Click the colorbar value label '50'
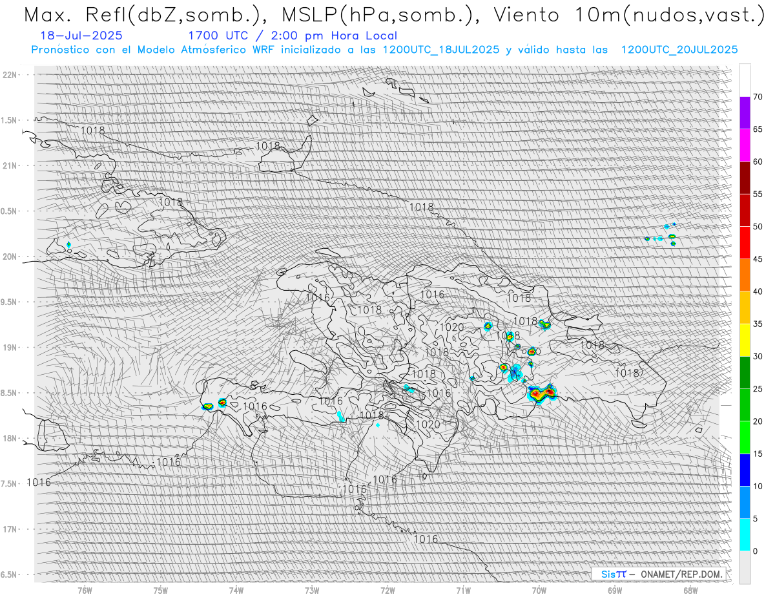The width and height of the screenshot is (775, 599). tap(758, 227)
